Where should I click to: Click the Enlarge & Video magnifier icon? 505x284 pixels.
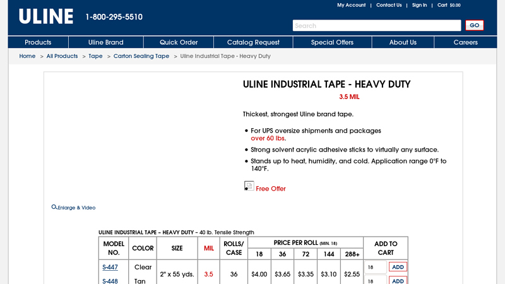[54, 207]
